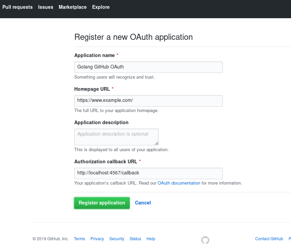291x249 pixels.
Task: Open Explore in navigation bar
Action: (101, 7)
